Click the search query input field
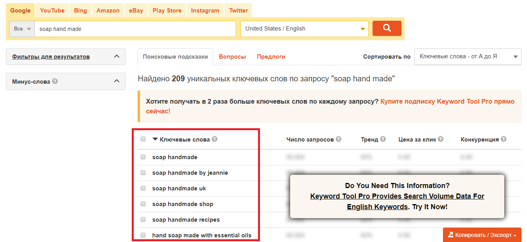This screenshot has height=242, width=527. (x=135, y=29)
